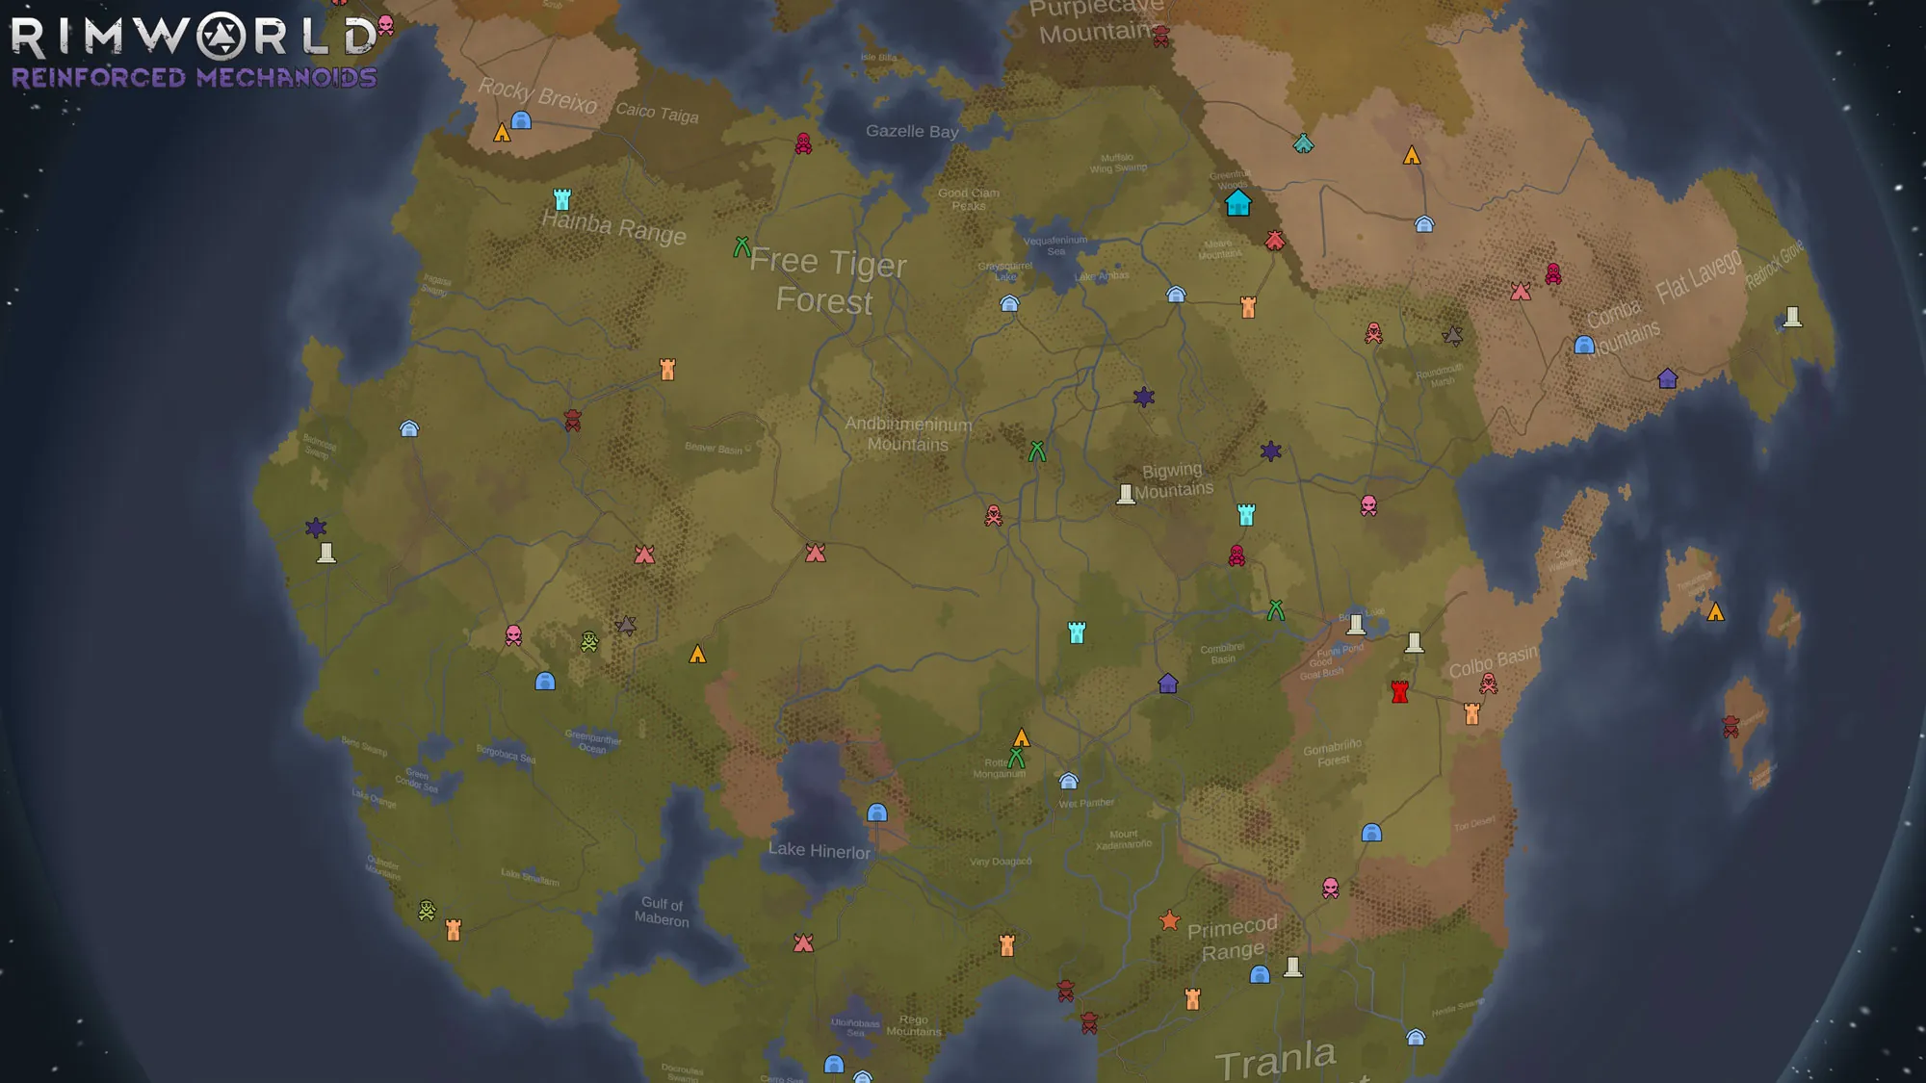Screen dimensions: 1926x1083
Task: Click yellow tent icon near Rocky Breixo
Action: click(x=502, y=133)
